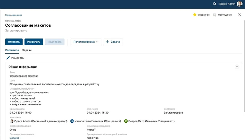
Task: Click the Favorites star icon
Action: [195, 15]
